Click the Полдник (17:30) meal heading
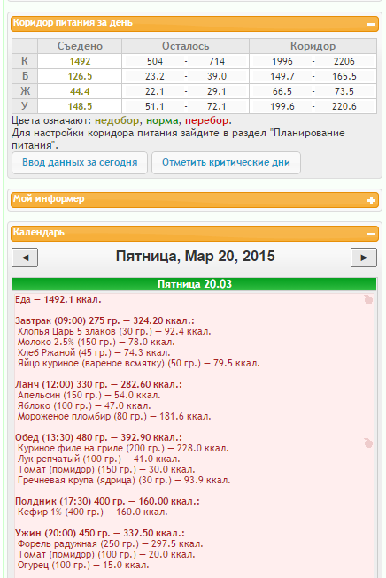The height and width of the screenshot is (578, 386). click(x=107, y=501)
